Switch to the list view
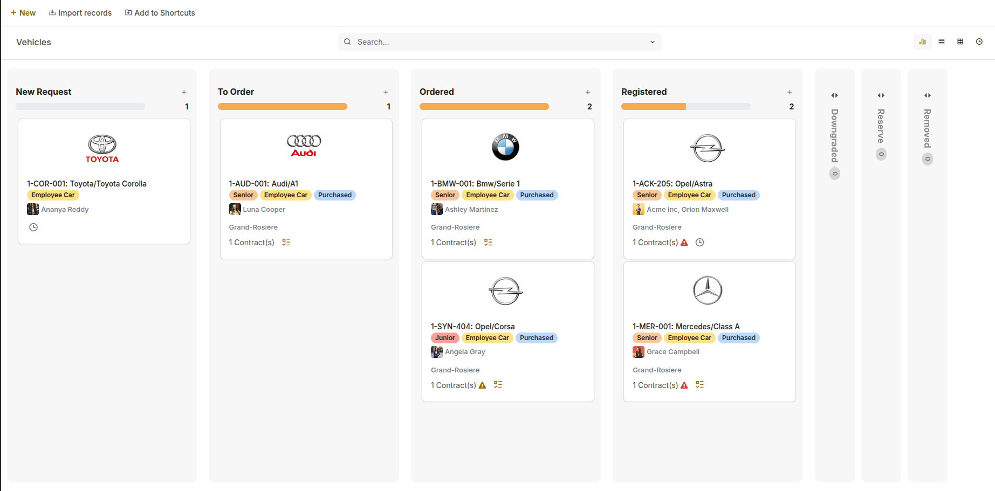995x491 pixels. [941, 42]
